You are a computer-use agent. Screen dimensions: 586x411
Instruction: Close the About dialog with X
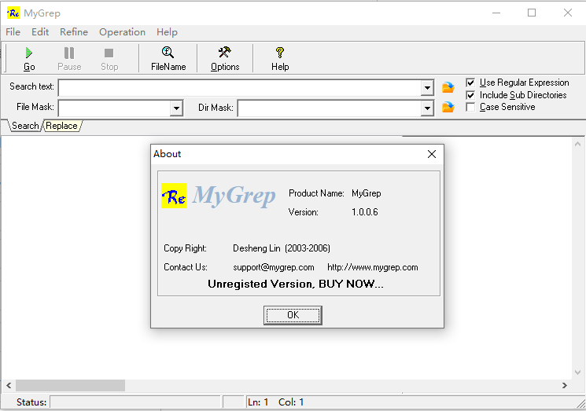tap(432, 154)
